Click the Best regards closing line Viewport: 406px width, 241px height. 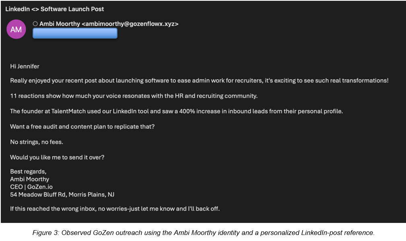point(28,172)
